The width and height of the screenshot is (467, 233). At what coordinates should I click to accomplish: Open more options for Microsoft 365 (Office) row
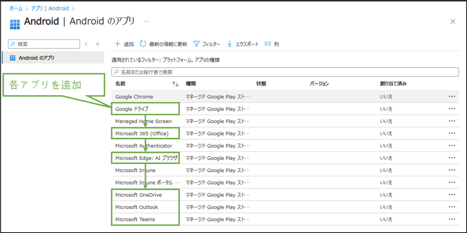point(452,134)
